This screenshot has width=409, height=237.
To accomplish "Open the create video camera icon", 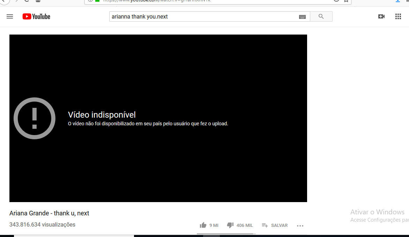I will point(381,16).
